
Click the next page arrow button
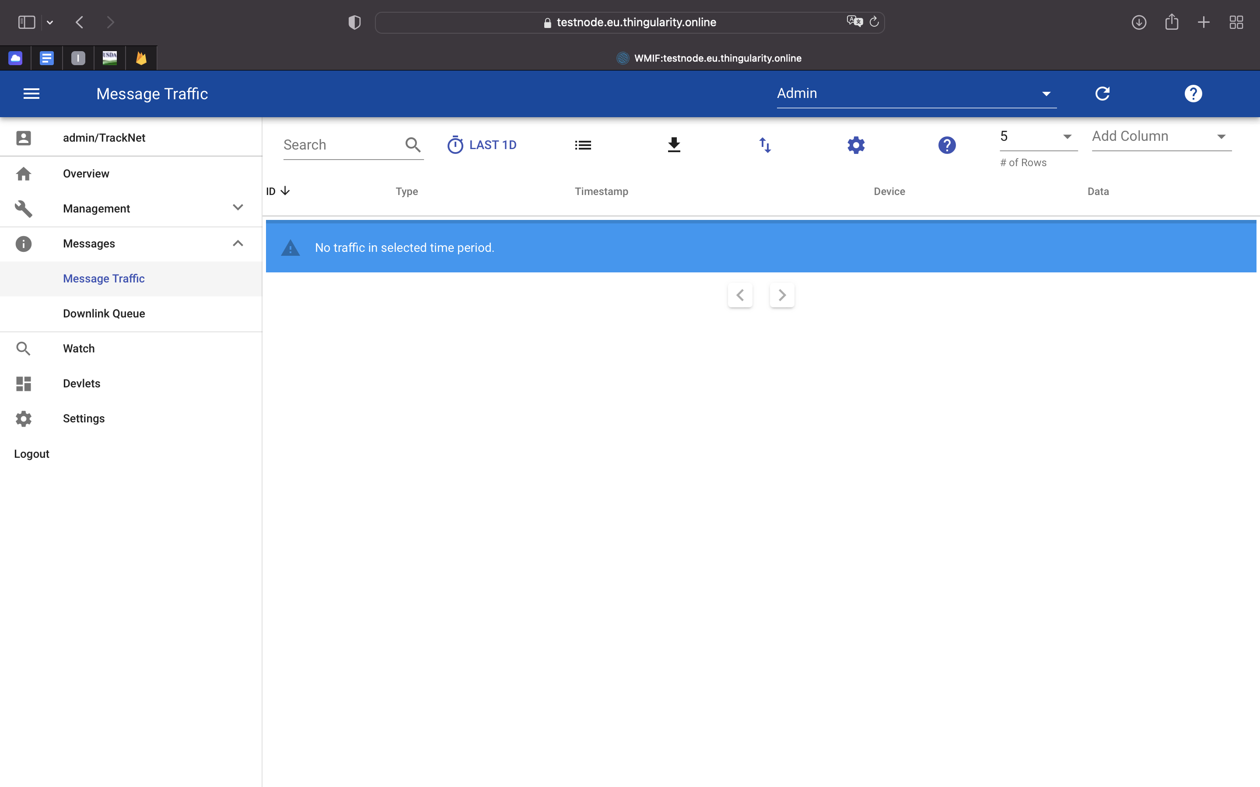[x=781, y=295]
